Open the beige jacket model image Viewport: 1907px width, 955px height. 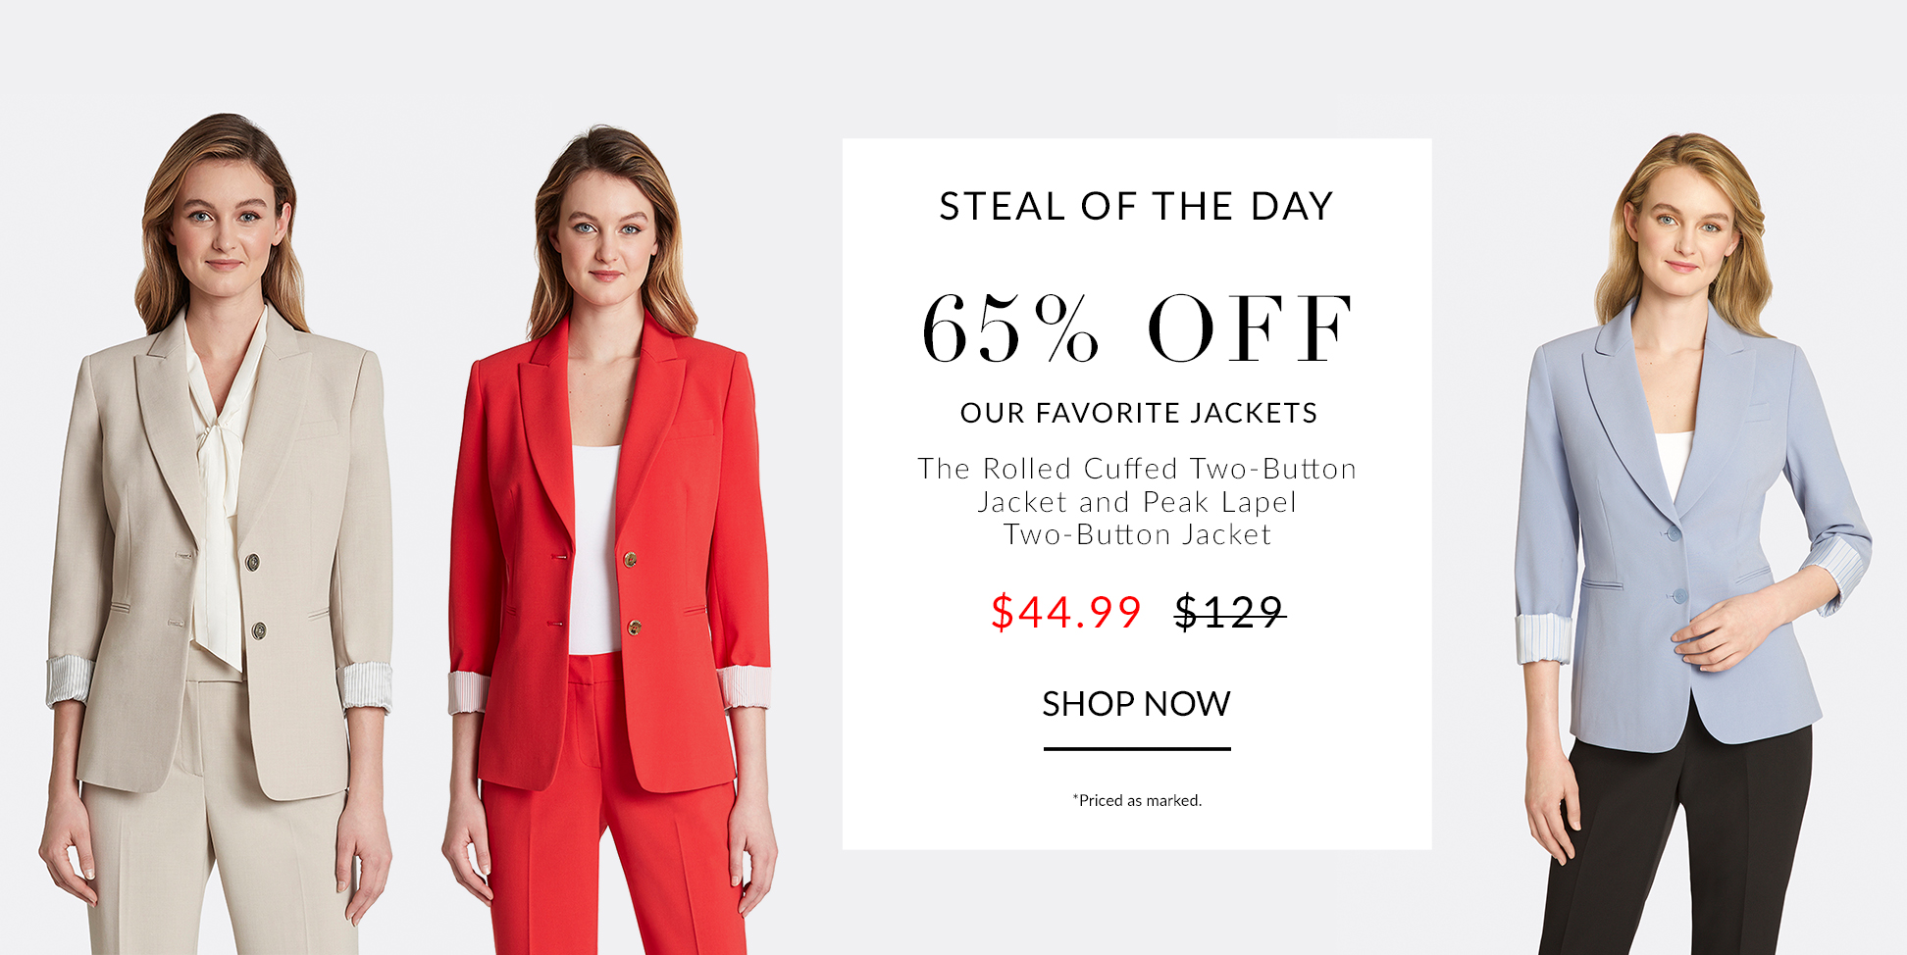point(218,534)
